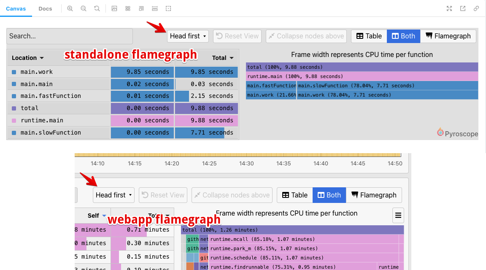
Task: Click the orange 'git' bar beside runtime.schedule
Action: pyautogui.click(x=204, y=258)
